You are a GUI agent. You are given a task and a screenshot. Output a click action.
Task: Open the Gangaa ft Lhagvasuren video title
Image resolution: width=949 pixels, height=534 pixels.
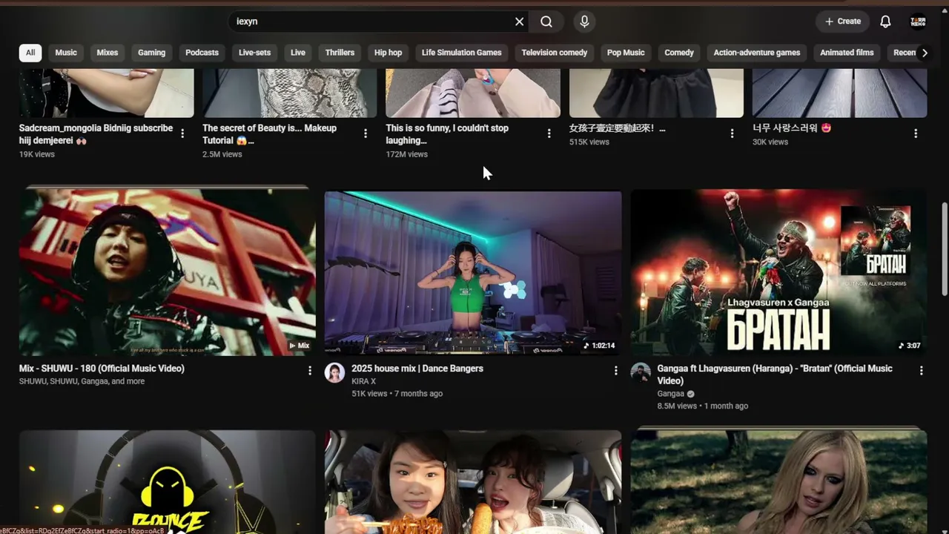pos(775,375)
